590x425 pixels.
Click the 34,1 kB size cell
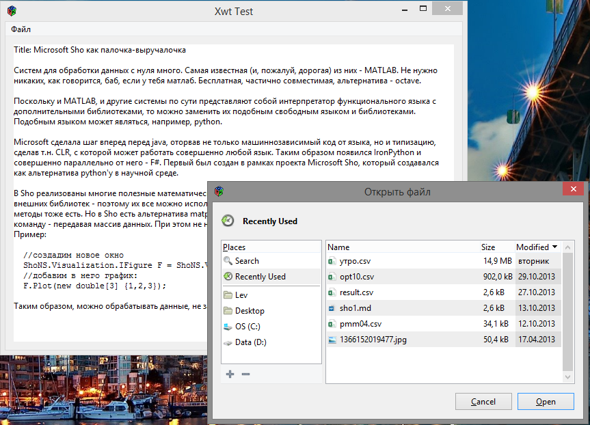pos(496,324)
